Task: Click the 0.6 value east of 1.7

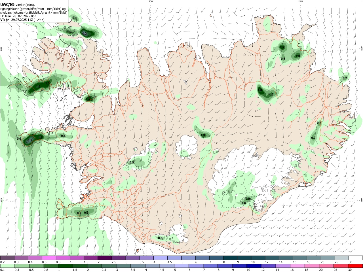Action: point(63,136)
